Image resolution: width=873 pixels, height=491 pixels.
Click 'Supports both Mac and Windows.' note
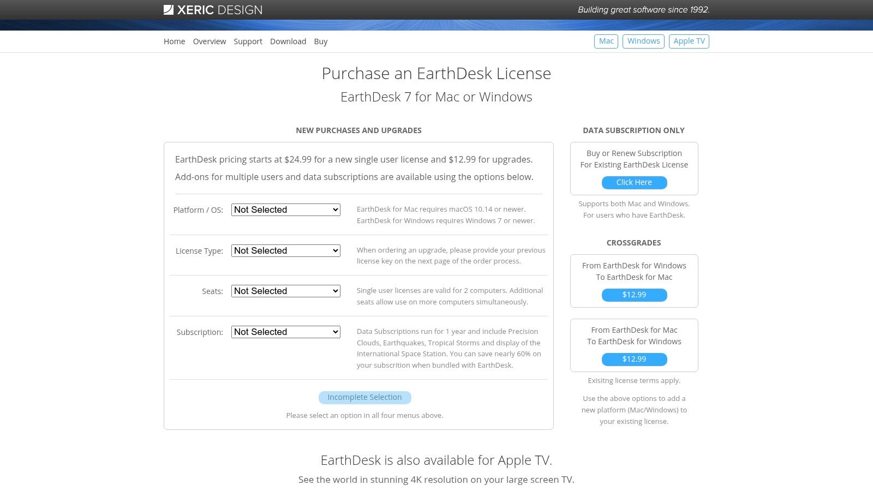pyautogui.click(x=634, y=204)
